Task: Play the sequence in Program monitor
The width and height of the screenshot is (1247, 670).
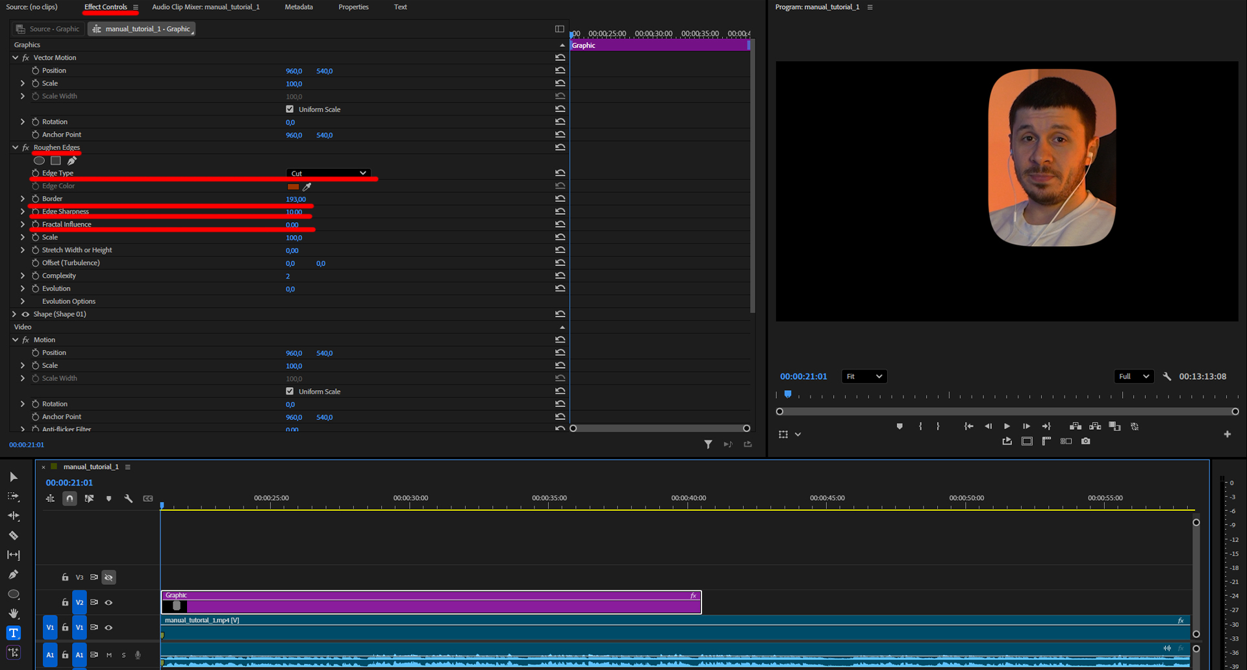Action: 1007,427
